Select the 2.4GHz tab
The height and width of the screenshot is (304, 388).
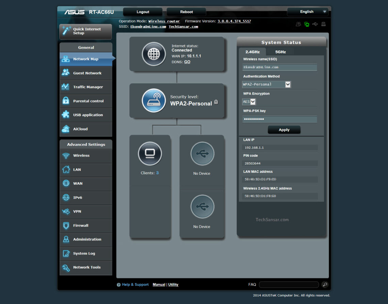(253, 52)
